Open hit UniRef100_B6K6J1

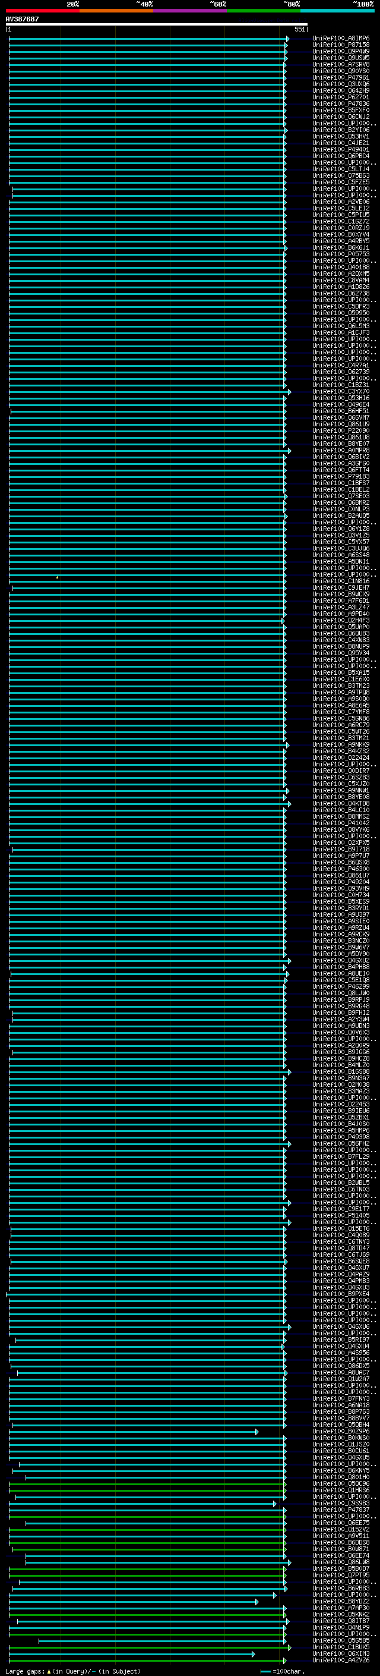coord(340,247)
